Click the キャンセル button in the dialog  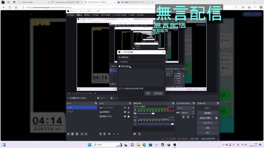click(158, 93)
